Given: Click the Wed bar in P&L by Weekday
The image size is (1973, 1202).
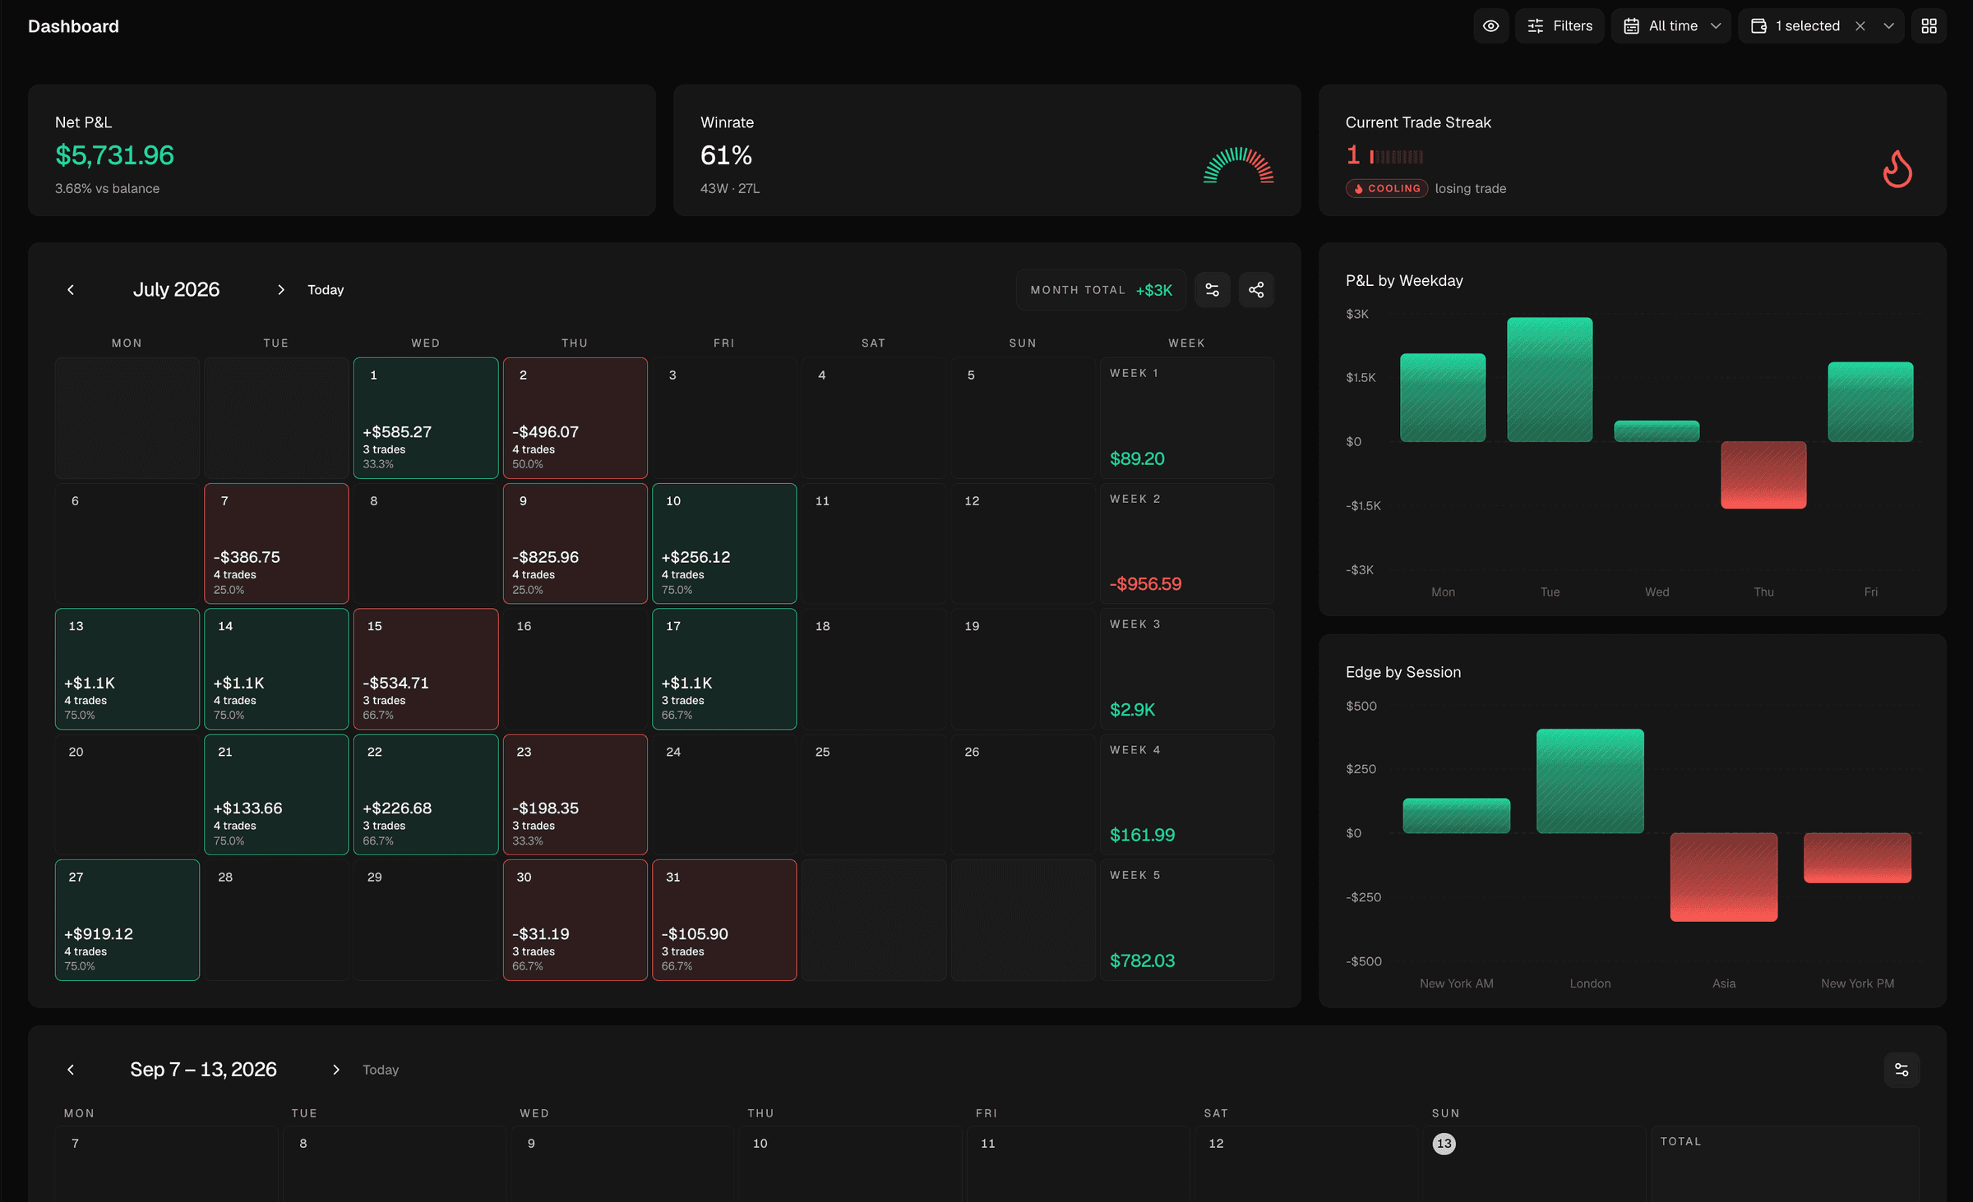Looking at the screenshot, I should [x=1656, y=431].
